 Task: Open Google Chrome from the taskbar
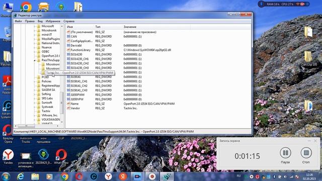[64, 176]
